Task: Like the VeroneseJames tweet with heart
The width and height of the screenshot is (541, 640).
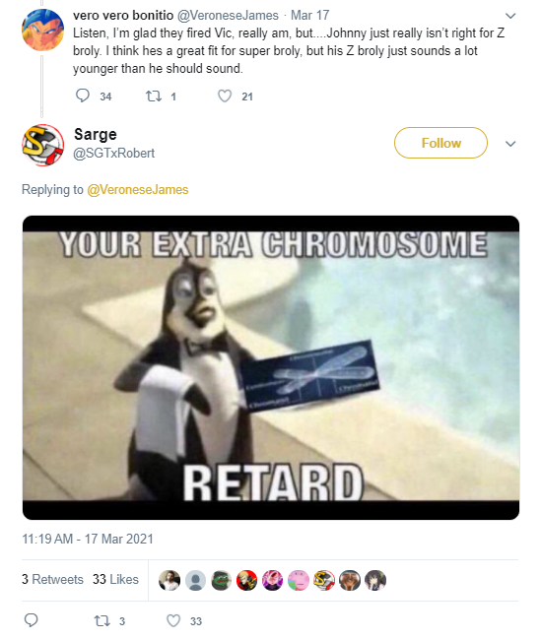Action: tap(225, 96)
